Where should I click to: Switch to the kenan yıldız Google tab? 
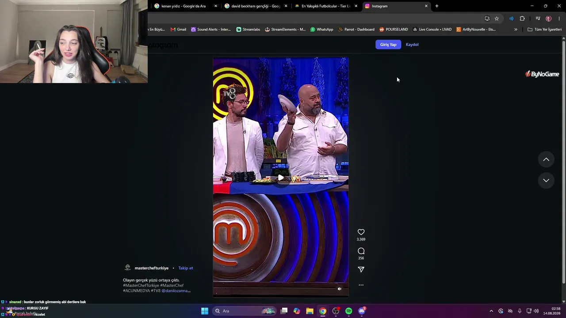click(184, 6)
